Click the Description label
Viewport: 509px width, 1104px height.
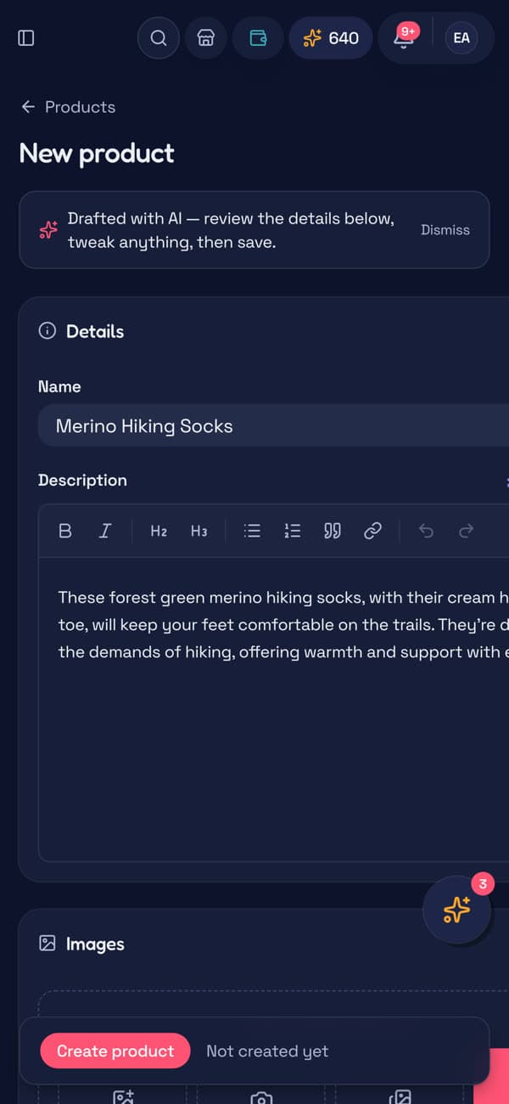pos(82,480)
